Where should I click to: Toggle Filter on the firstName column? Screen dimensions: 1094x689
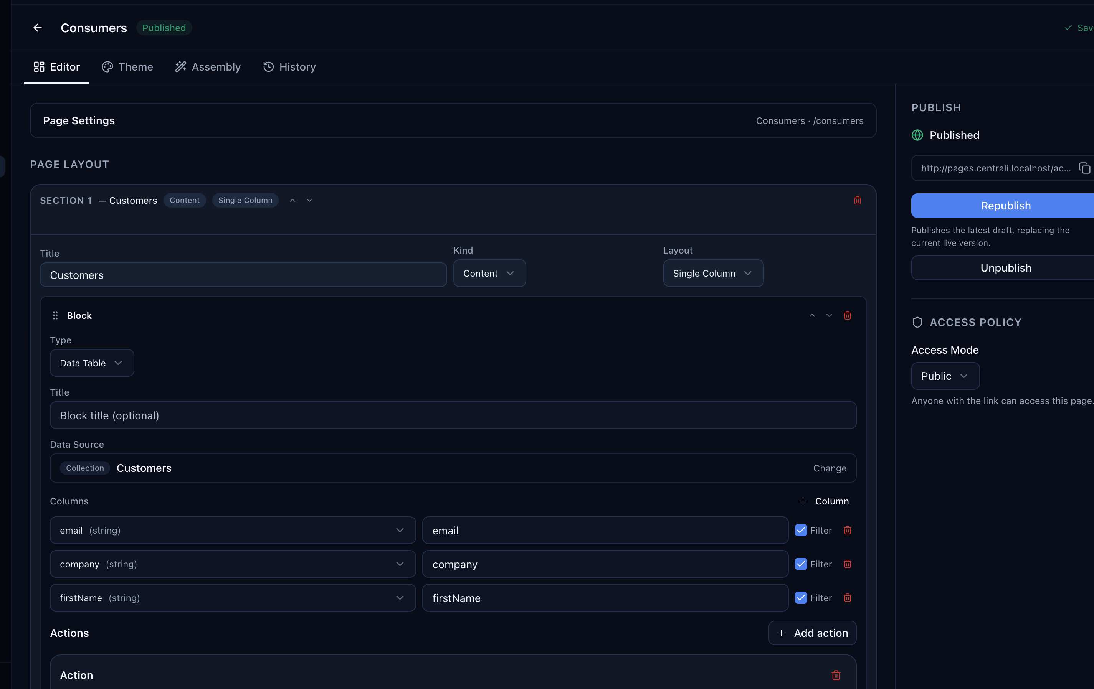[800, 598]
